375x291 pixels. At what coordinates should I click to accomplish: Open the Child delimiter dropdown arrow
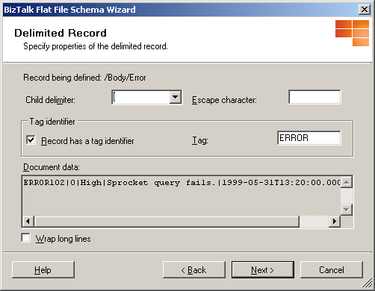click(x=176, y=97)
